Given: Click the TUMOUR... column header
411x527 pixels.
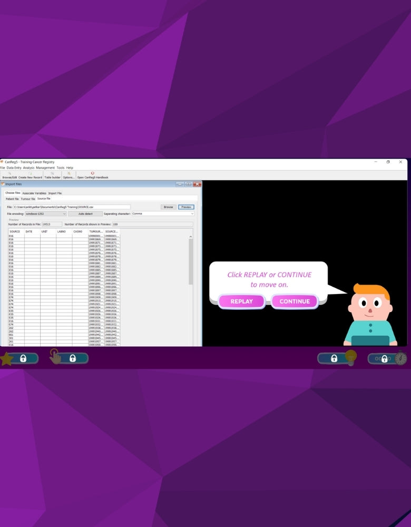Looking at the screenshot, I should (96, 231).
